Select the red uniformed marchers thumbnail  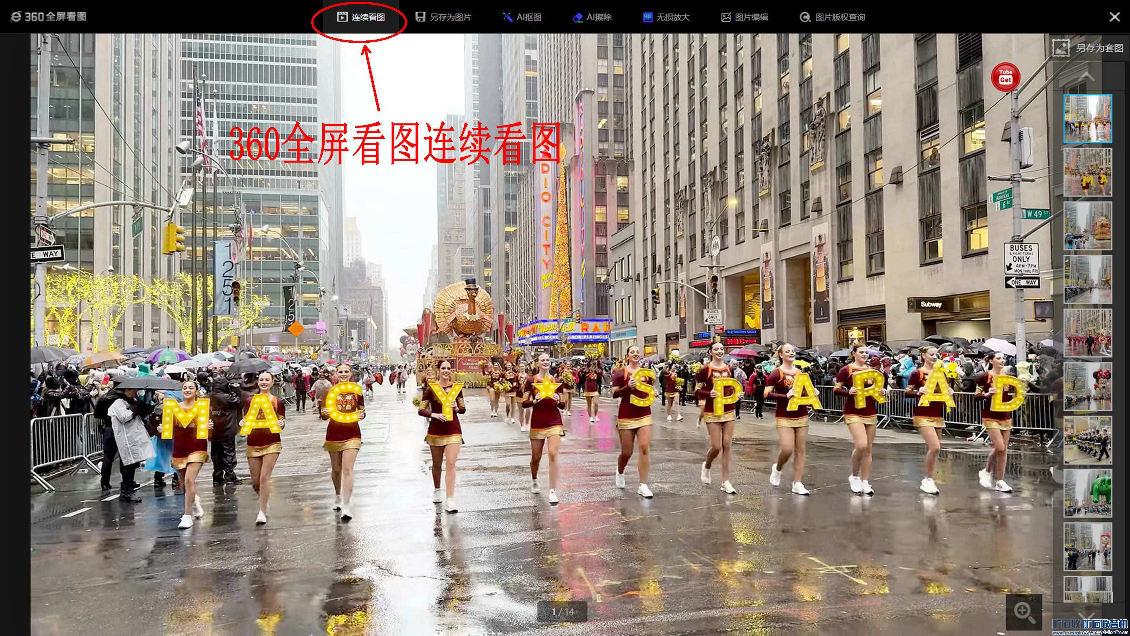[1087, 333]
